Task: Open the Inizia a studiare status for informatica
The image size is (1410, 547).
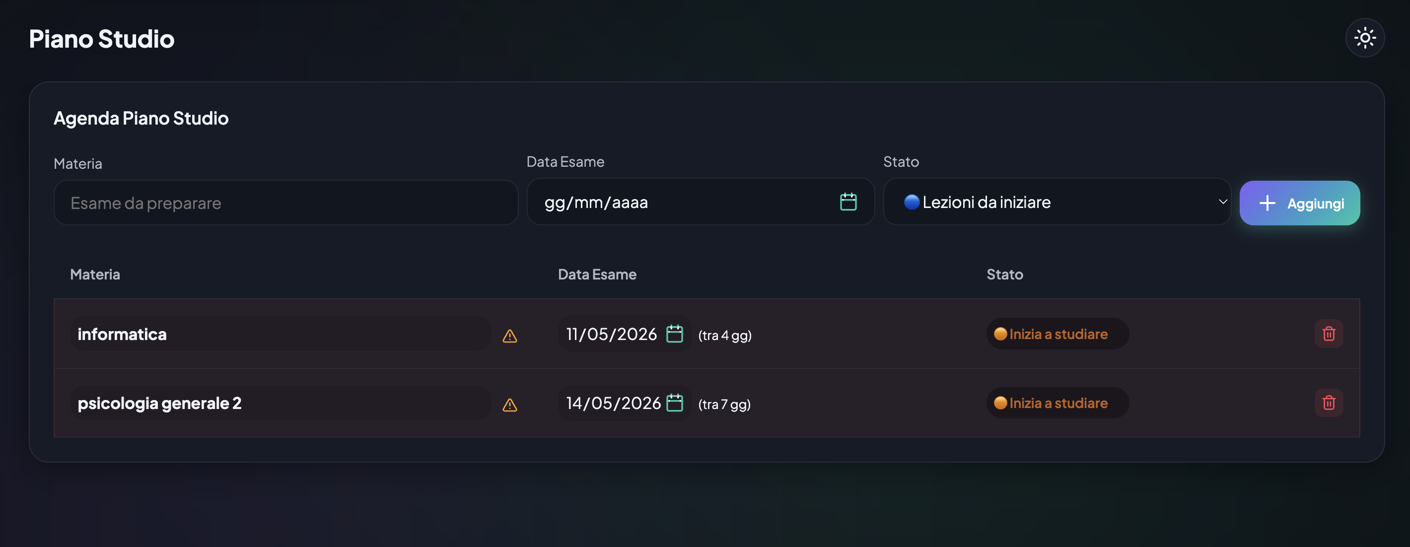Action: coord(1057,334)
